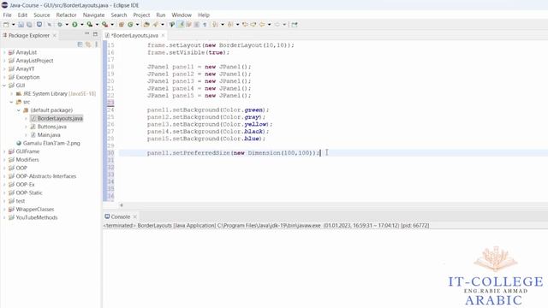Click the New file toolbar icon
Viewport: 548px width, 308px height.
(6, 25)
